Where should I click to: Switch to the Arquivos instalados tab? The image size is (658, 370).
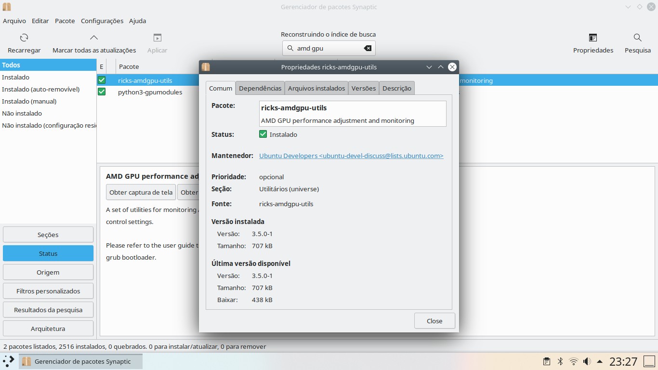click(x=316, y=88)
